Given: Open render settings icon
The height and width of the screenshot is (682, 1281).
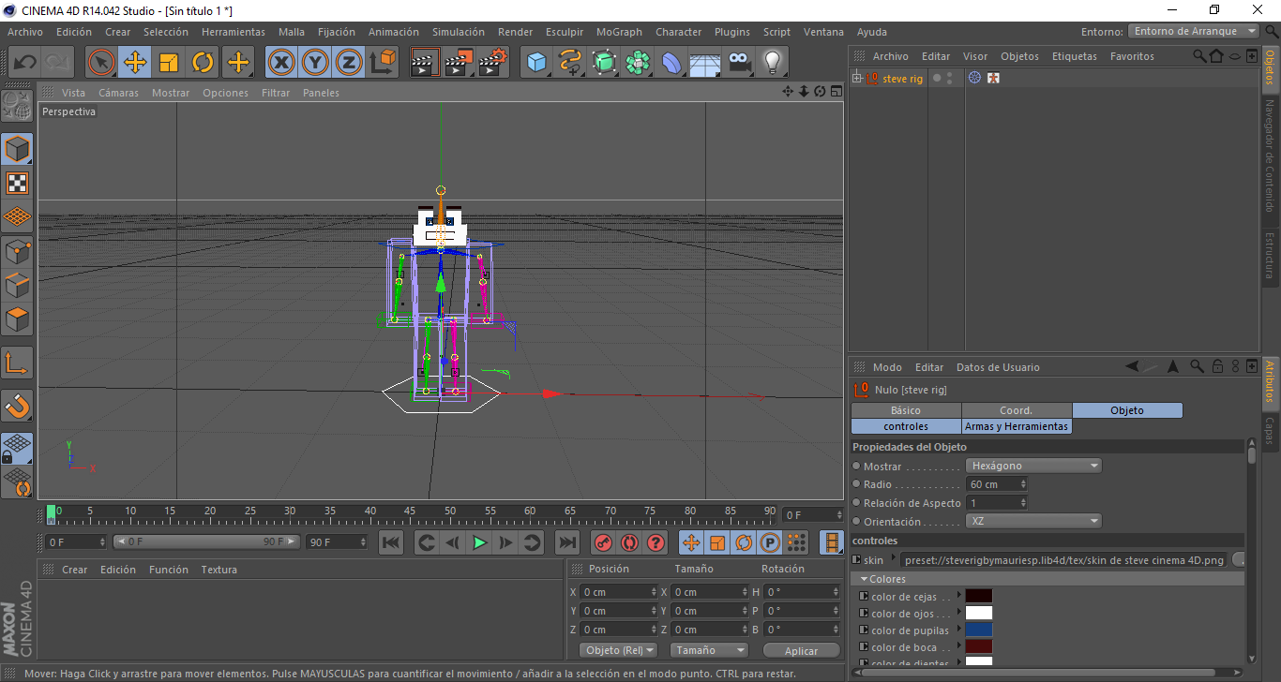Looking at the screenshot, I should (x=492, y=63).
